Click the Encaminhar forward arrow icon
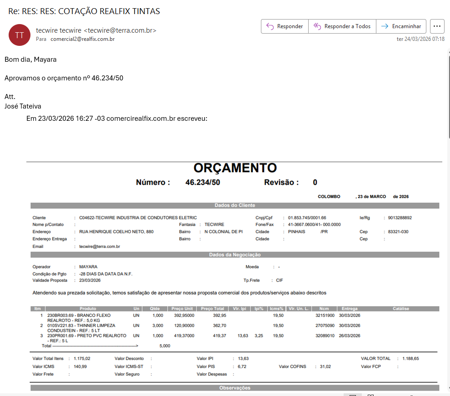The height and width of the screenshot is (396, 450). click(385, 26)
